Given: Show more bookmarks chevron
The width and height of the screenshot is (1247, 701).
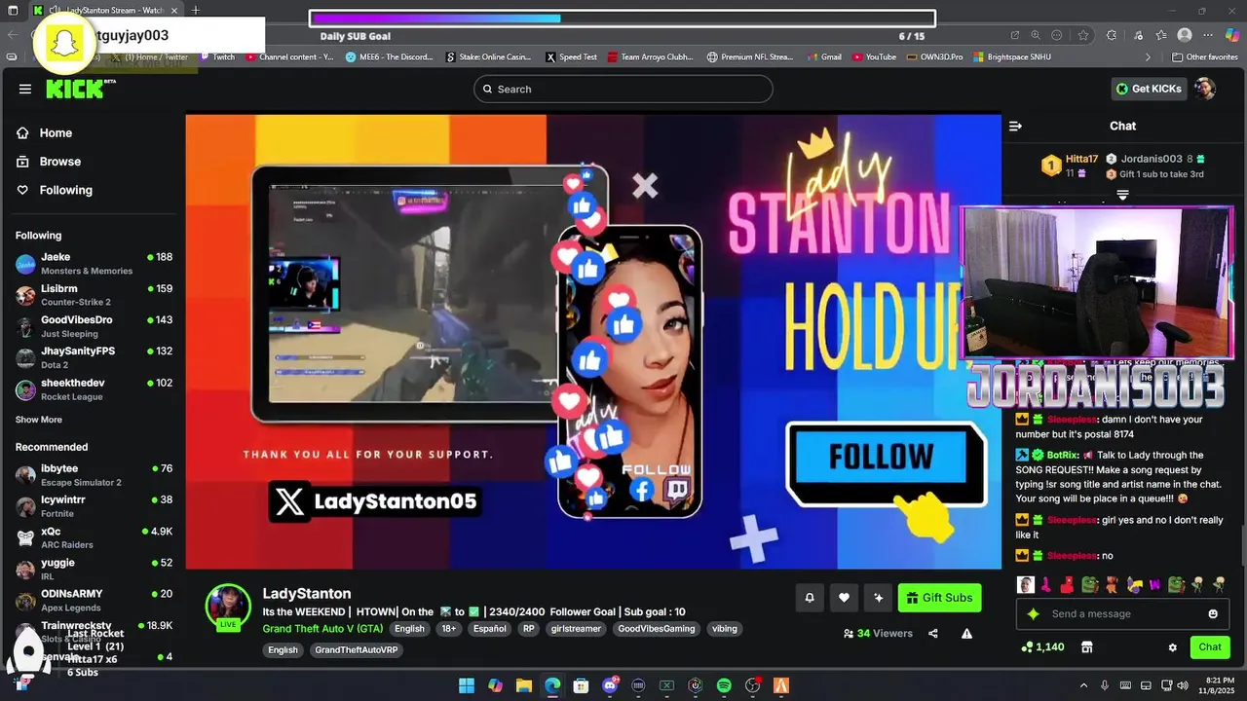Looking at the screenshot, I should coord(1148,57).
